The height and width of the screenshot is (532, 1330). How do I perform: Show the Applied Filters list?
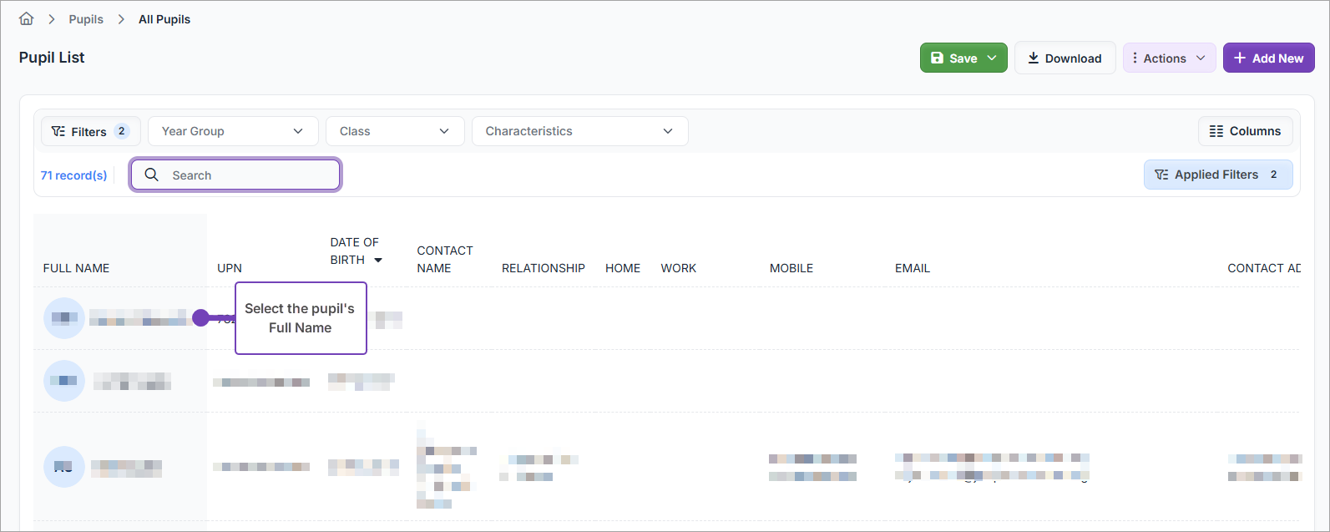click(1218, 175)
